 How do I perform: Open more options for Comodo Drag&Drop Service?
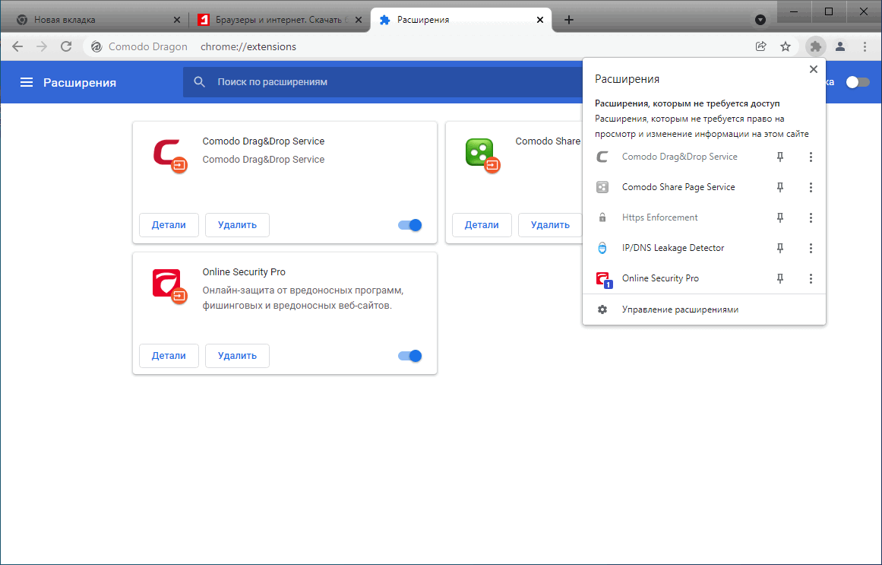[811, 157]
